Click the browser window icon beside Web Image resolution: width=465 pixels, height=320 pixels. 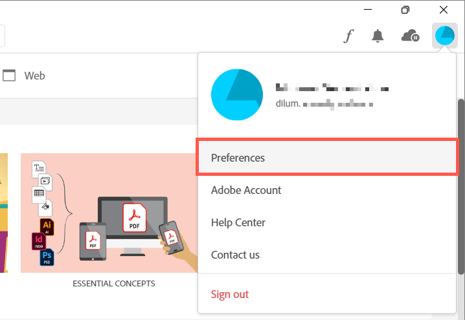click(x=9, y=76)
